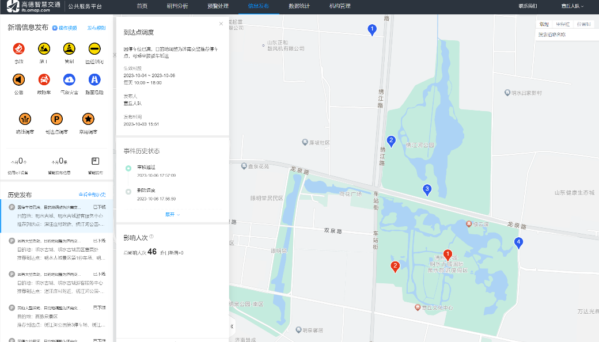Select the 施工 construction icon
This screenshot has width=599, height=342.
pyautogui.click(x=44, y=49)
